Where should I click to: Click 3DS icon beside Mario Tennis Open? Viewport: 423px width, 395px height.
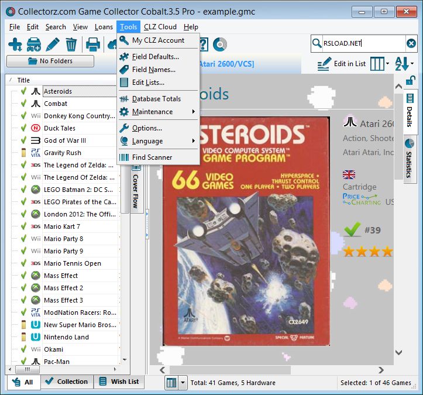pyautogui.click(x=36, y=263)
